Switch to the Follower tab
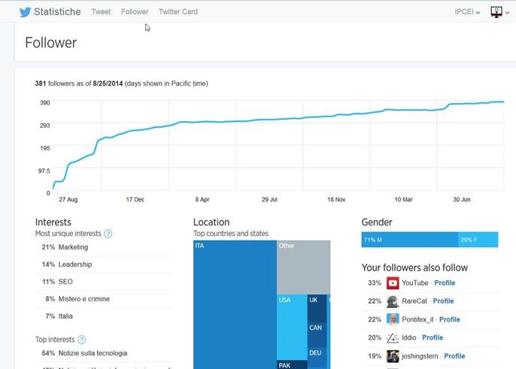Viewport: 516px width, 369px height. (x=135, y=12)
